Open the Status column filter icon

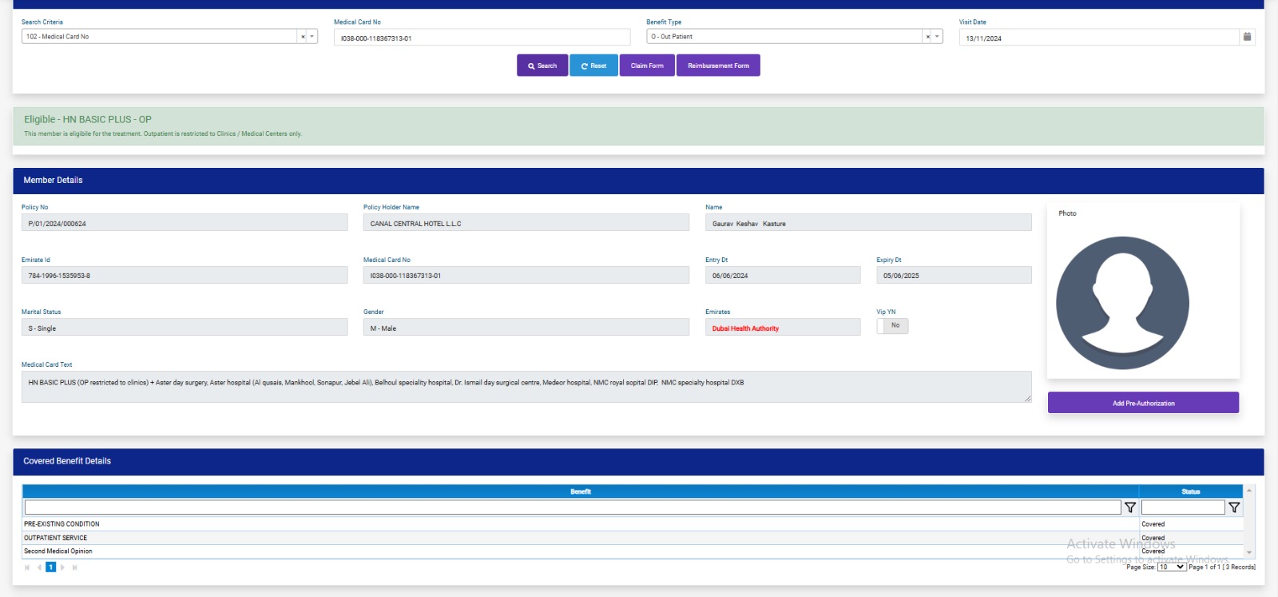pos(1233,507)
